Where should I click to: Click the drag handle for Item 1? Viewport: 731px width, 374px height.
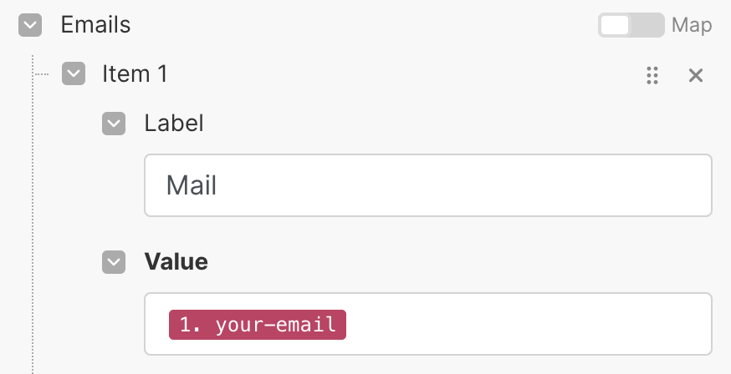(653, 75)
